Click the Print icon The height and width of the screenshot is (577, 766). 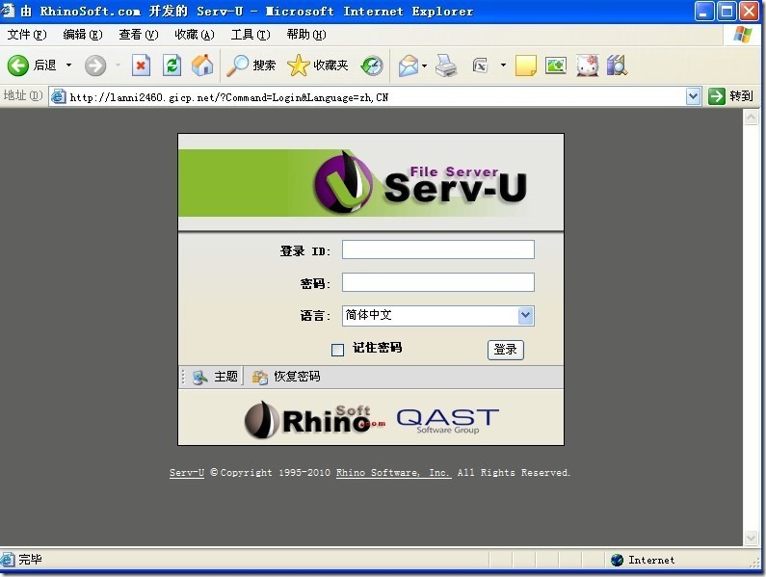[446, 66]
